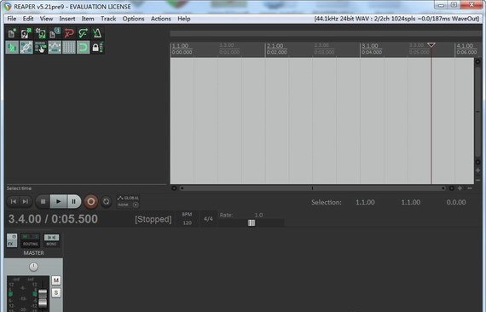Toggle locking padlock icon
The image size is (486, 312).
(97, 48)
